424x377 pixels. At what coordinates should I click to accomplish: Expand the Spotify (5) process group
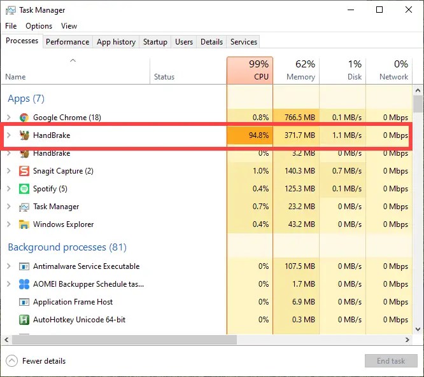pyautogui.click(x=9, y=188)
